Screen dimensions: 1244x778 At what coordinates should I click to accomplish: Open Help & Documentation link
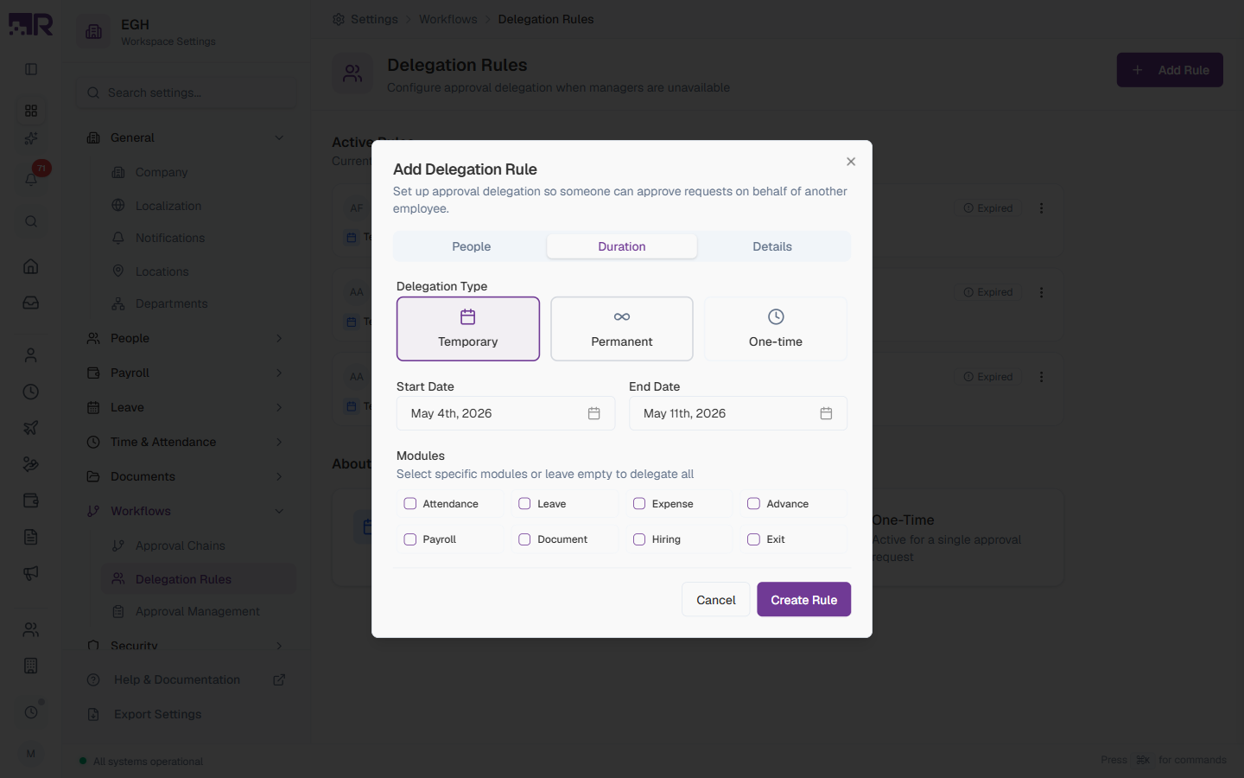click(x=187, y=679)
